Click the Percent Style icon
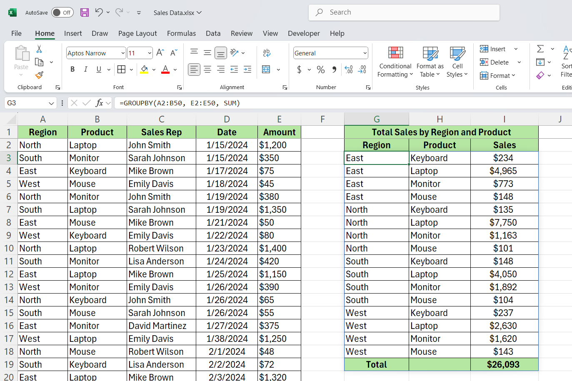 point(321,70)
